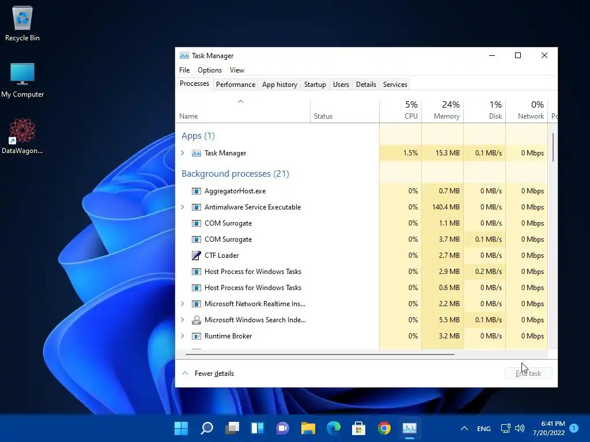
Task: Click the AggregatorHost.exe process icon
Action: point(196,191)
